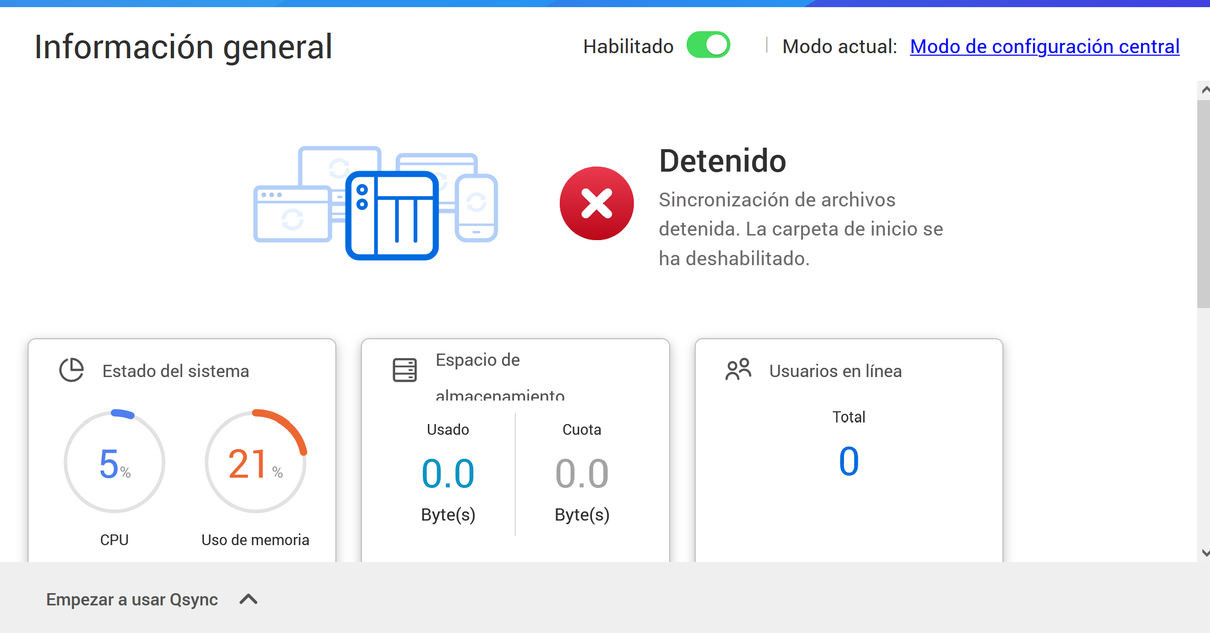1210x633 pixels.
Task: Click the Empezar a usar Qsync label
Action: [132, 599]
